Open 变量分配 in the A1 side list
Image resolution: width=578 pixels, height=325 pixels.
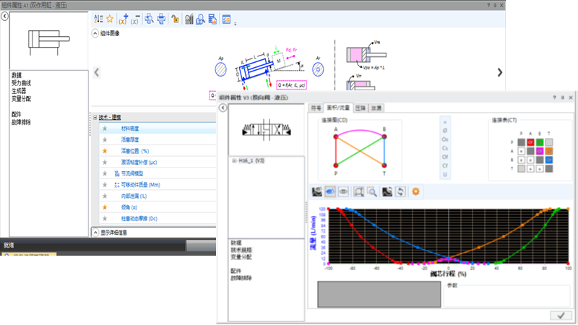click(x=22, y=99)
